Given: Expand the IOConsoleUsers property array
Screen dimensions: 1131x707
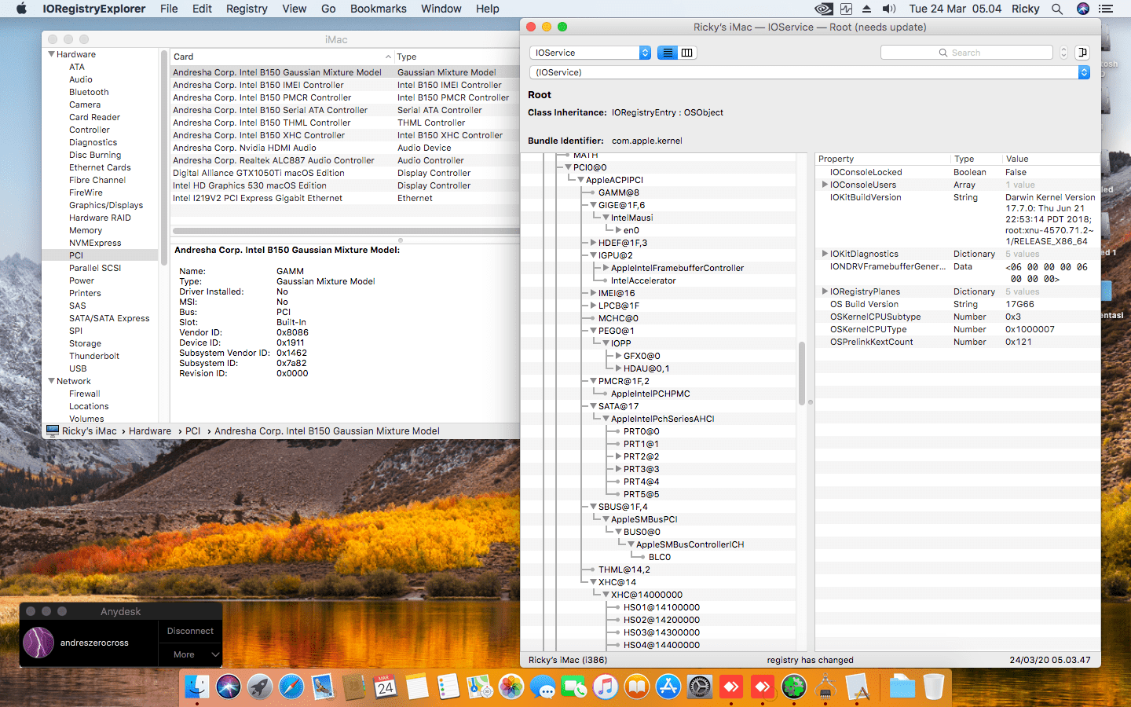Looking at the screenshot, I should (x=825, y=185).
